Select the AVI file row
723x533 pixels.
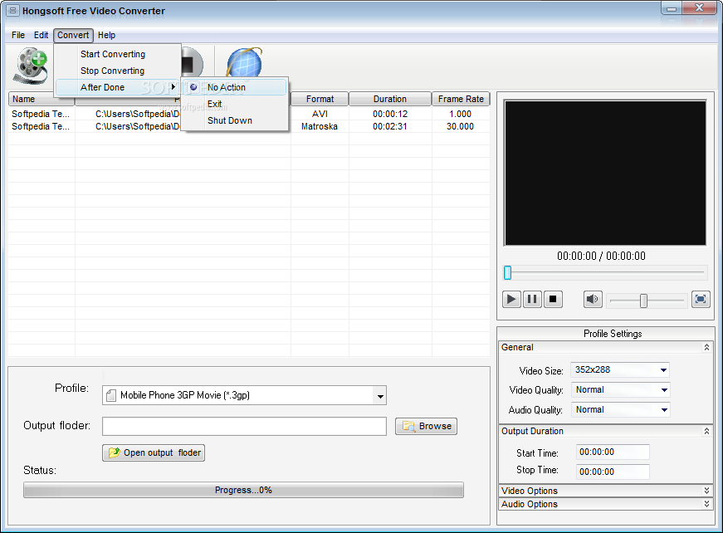(249, 114)
